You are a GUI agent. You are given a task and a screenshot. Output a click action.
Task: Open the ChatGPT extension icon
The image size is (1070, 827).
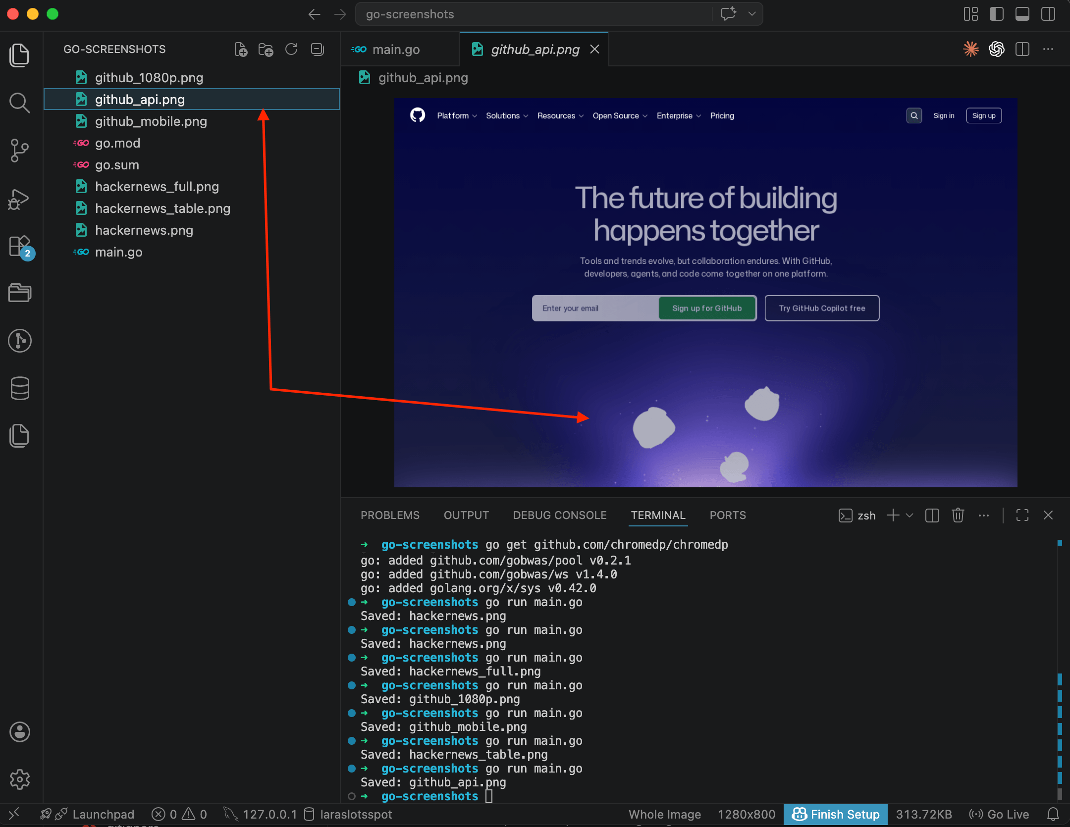pos(996,49)
